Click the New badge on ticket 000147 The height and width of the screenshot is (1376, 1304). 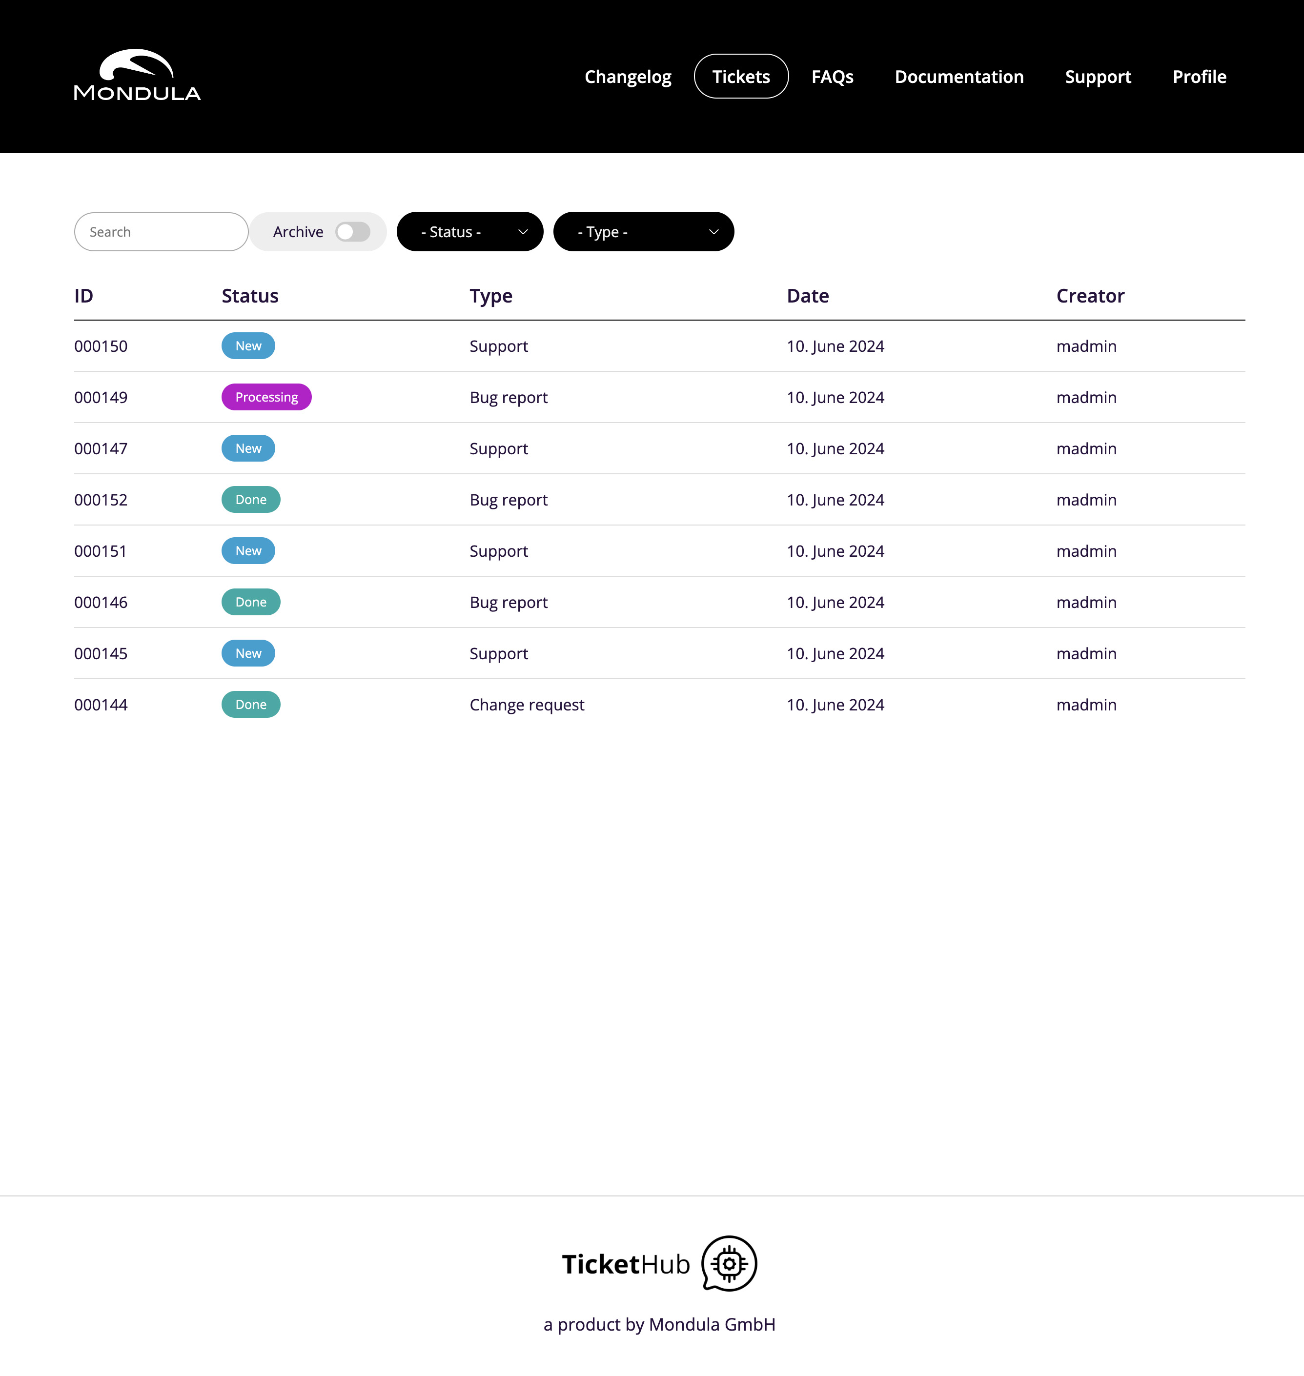248,449
